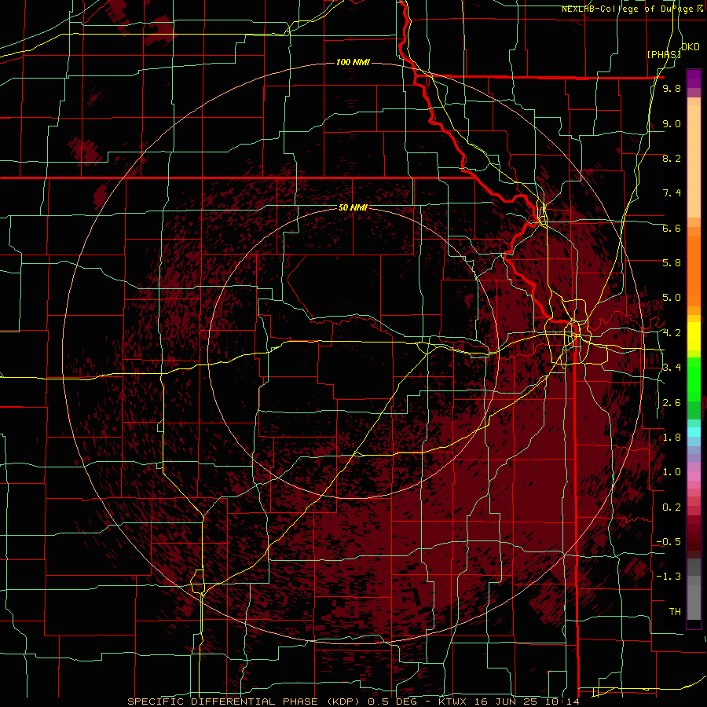The height and width of the screenshot is (707, 707).
Task: Click the 6.6 value on the color scale
Action: click(x=672, y=228)
